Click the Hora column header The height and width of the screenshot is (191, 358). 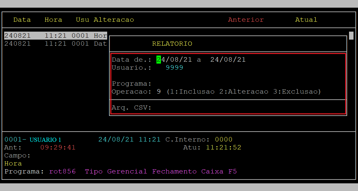coord(53,20)
